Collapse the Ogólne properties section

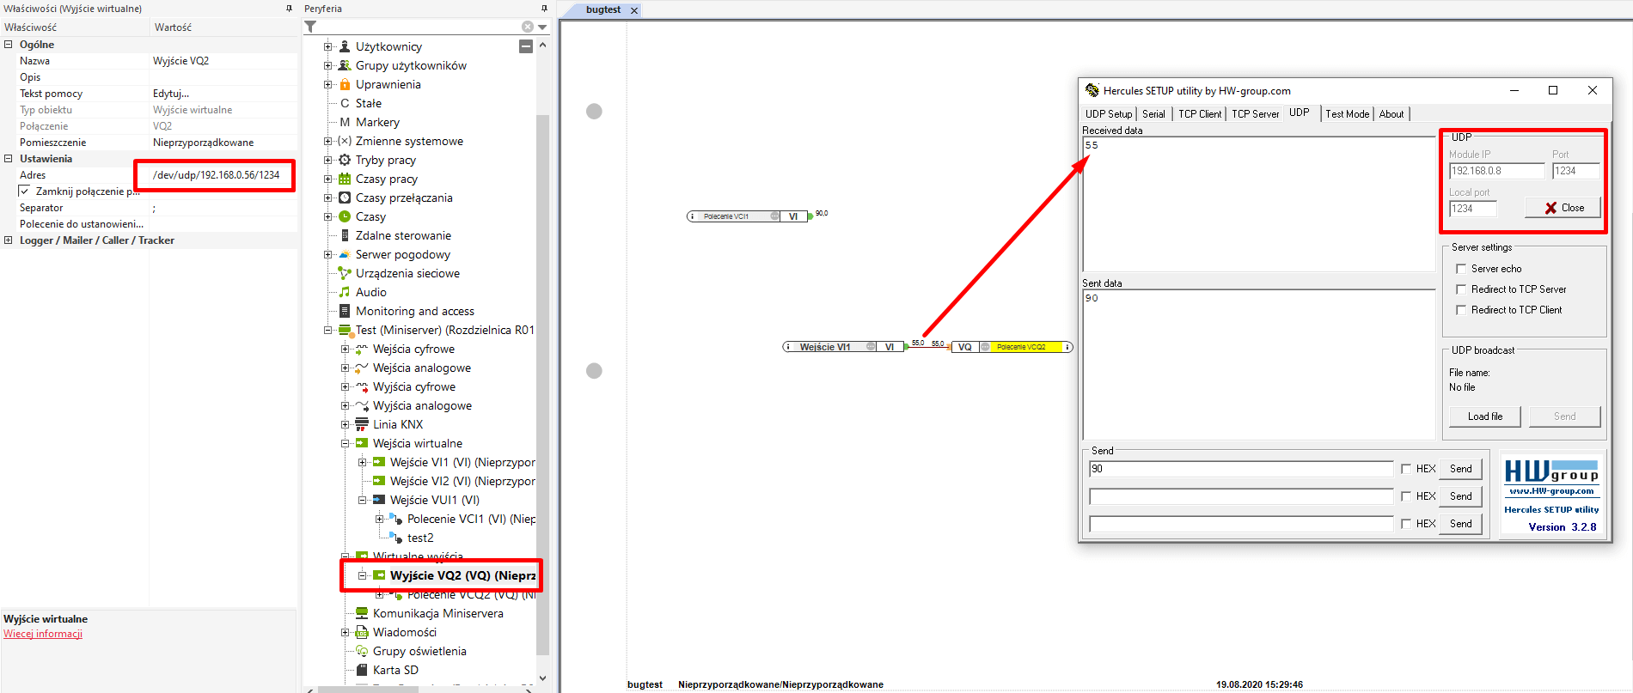(x=9, y=45)
